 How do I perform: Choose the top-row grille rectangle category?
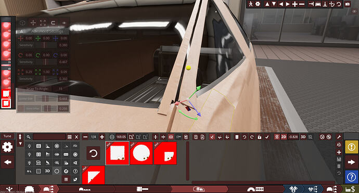(x=39, y=146)
